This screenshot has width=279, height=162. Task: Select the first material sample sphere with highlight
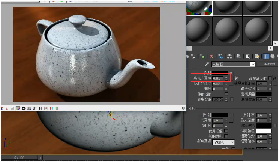(x=199, y=7)
